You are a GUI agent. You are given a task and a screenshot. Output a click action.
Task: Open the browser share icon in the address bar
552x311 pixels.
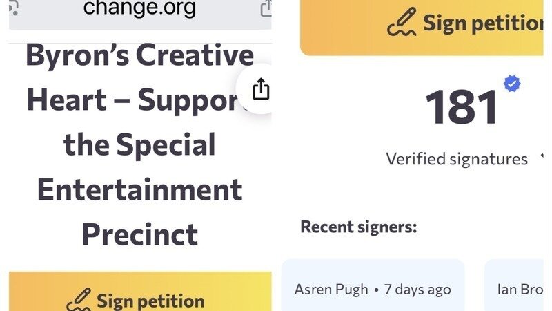[x=266, y=8]
